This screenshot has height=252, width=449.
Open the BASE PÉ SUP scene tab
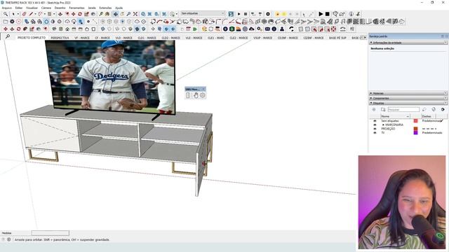[337, 38]
